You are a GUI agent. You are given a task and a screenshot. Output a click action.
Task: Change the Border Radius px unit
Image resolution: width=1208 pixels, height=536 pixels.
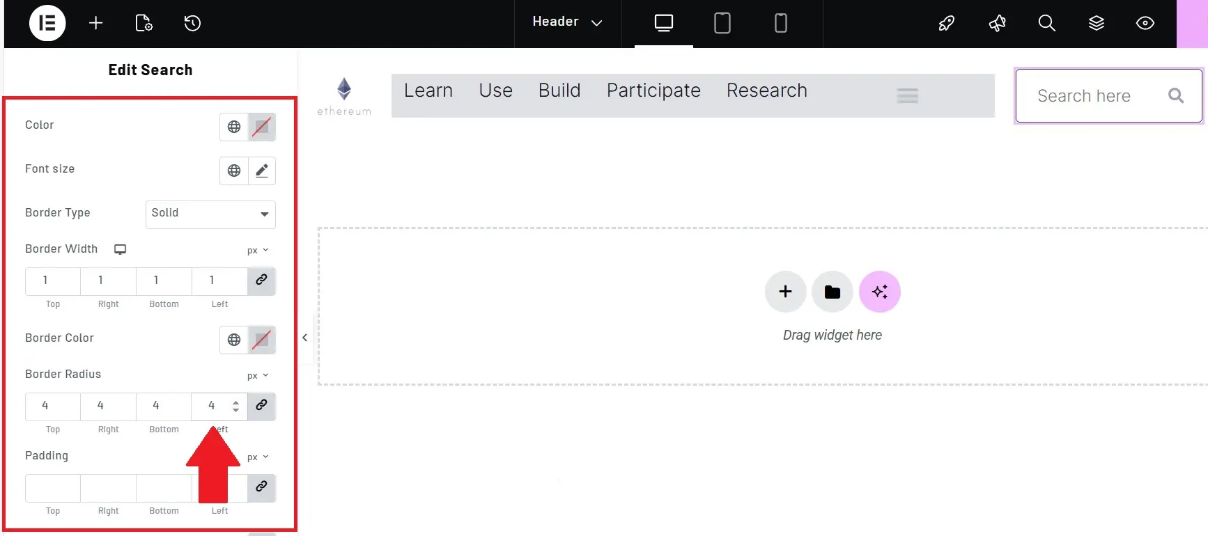pyautogui.click(x=258, y=375)
